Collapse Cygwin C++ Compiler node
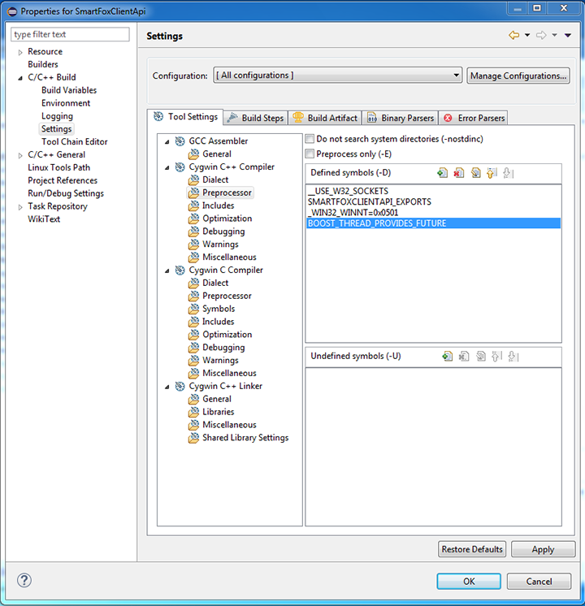The width and height of the screenshot is (585, 606). (167, 167)
